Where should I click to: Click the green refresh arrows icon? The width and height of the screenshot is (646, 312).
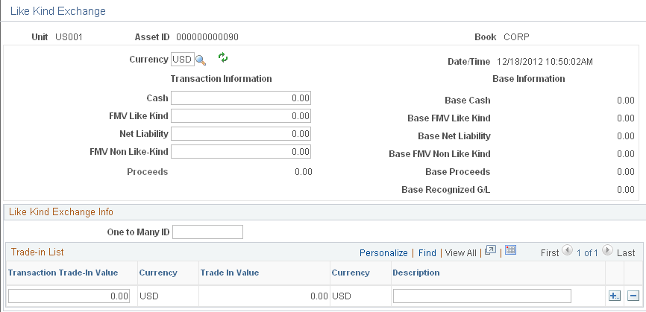point(223,57)
